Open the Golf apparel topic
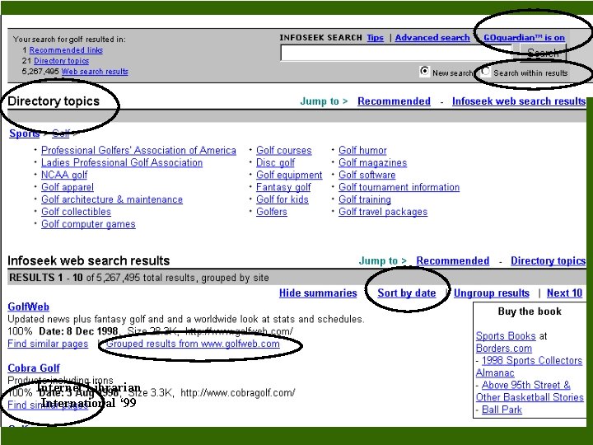Screen dimensions: 593x445 tap(68, 187)
